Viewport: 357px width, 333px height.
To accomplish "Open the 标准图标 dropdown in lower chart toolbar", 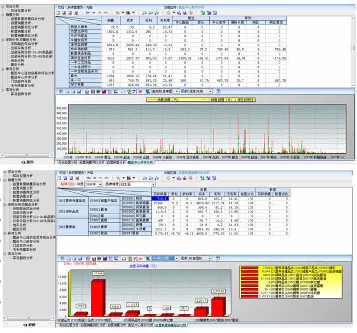I will coord(209,257).
